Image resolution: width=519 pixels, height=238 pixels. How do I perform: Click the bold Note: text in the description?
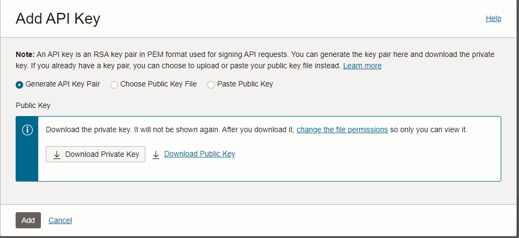point(25,54)
